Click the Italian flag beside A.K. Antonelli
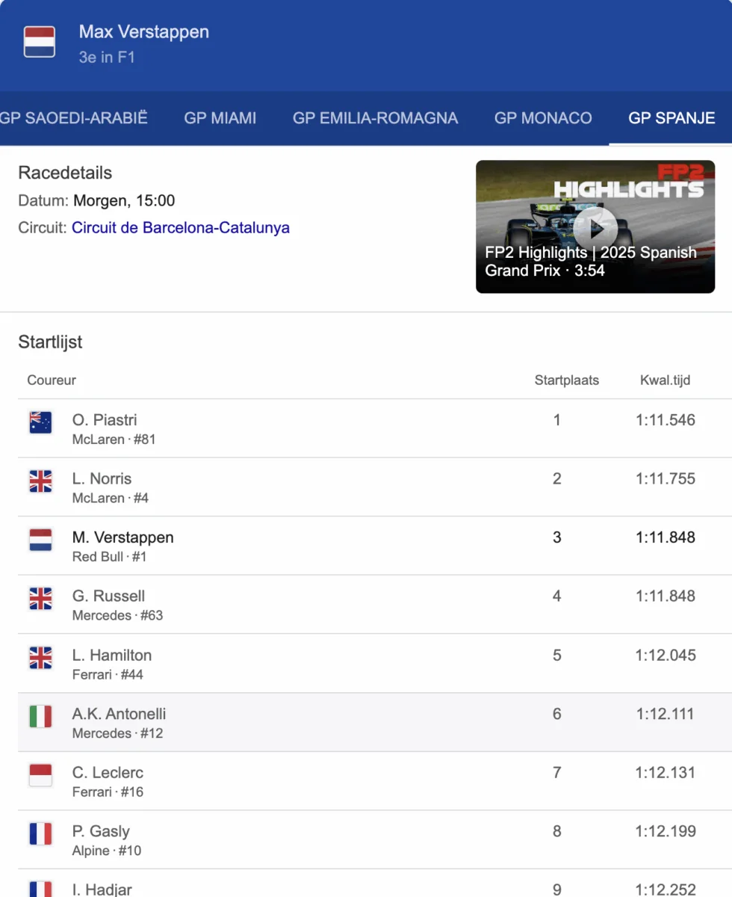Screen dimensions: 732x897 coord(40,717)
